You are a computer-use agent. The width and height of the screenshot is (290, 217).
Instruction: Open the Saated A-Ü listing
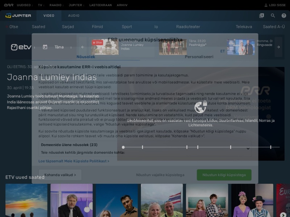274,26
